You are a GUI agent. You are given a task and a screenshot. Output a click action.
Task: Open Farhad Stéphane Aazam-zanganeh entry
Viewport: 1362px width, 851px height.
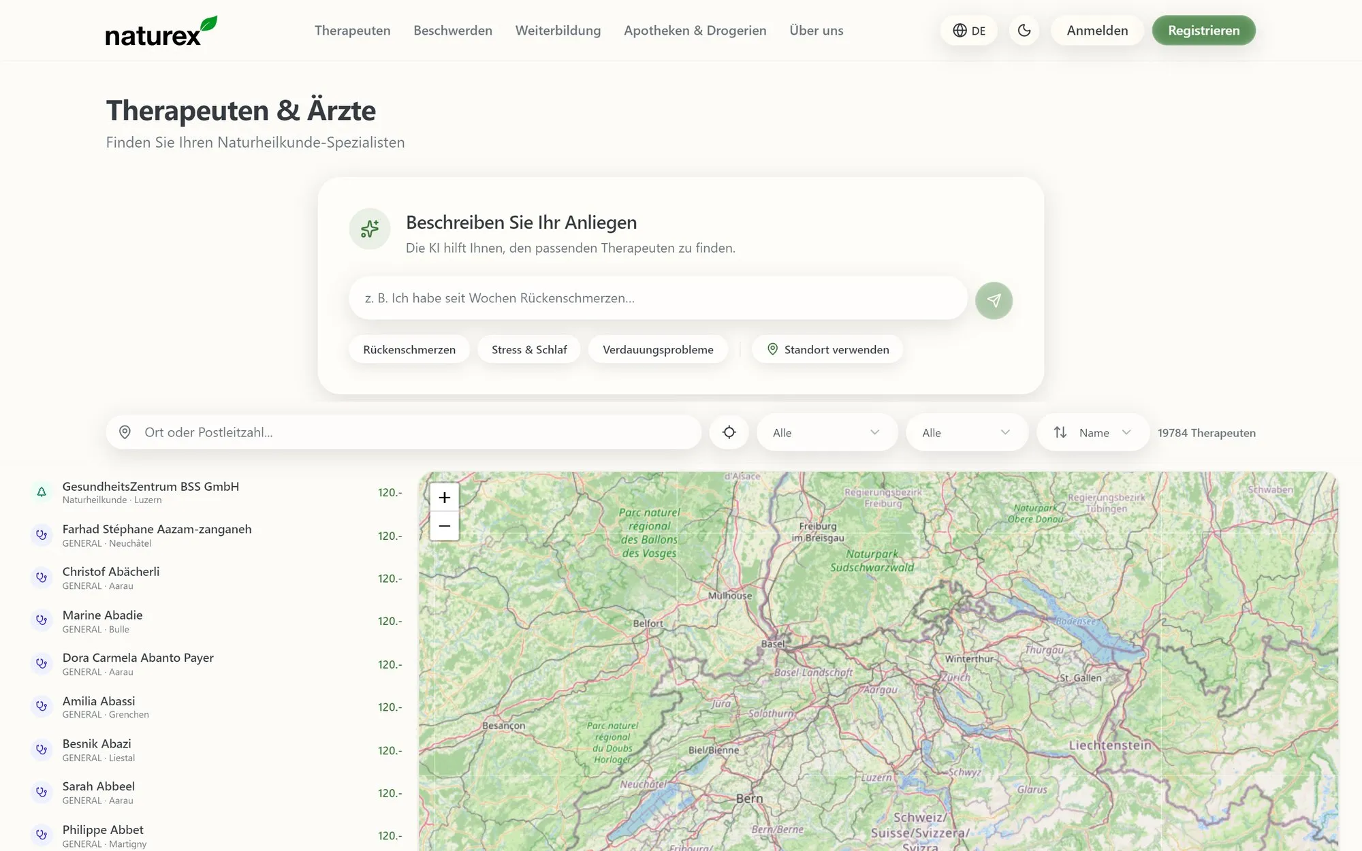[218, 535]
